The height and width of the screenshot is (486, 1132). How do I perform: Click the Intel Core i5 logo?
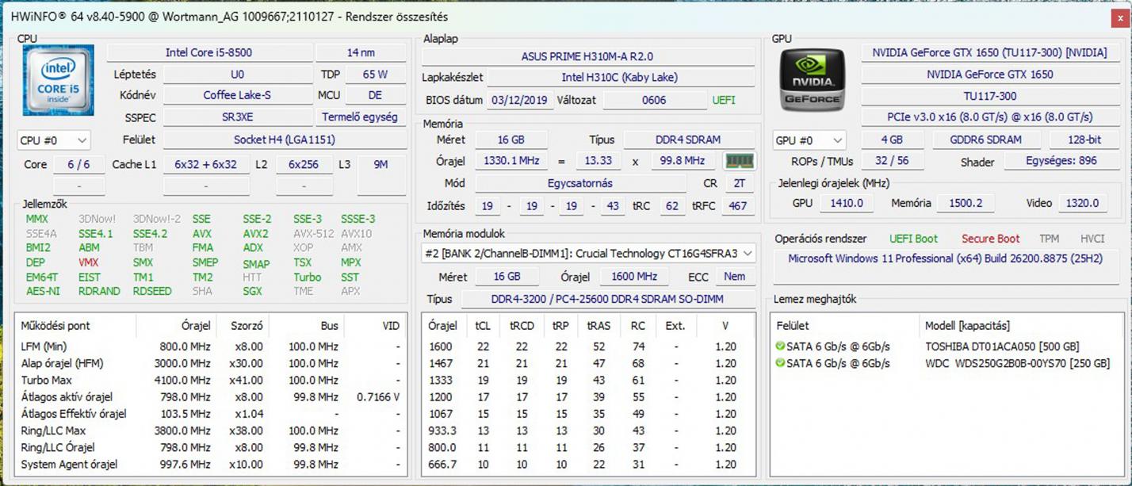click(58, 80)
